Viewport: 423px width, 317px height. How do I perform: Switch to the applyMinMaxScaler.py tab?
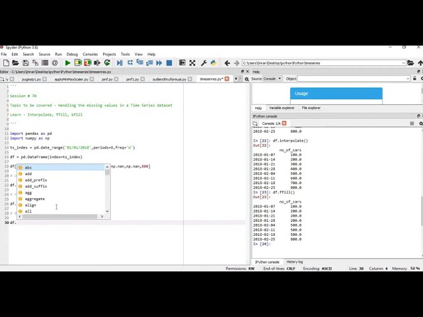71,79
